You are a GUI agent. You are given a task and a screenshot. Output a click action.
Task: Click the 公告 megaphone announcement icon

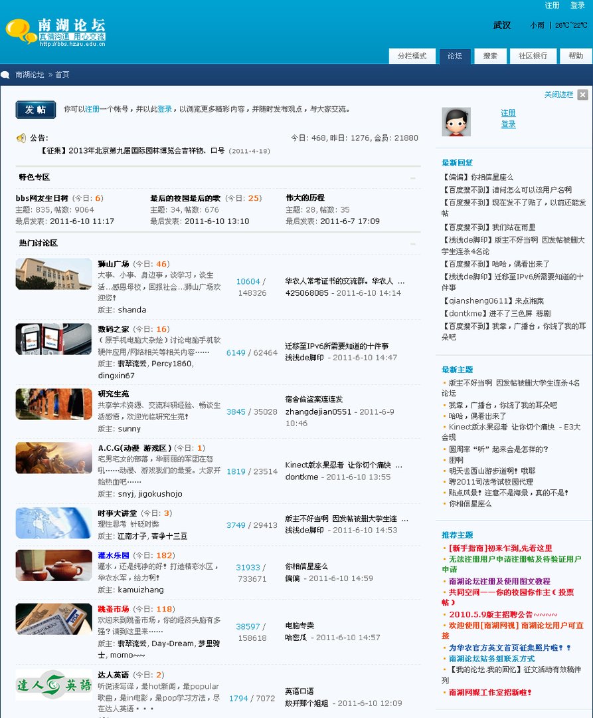pyautogui.click(x=21, y=138)
